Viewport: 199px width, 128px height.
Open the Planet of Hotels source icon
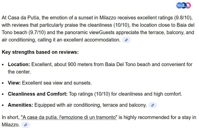[x=179, y=6]
